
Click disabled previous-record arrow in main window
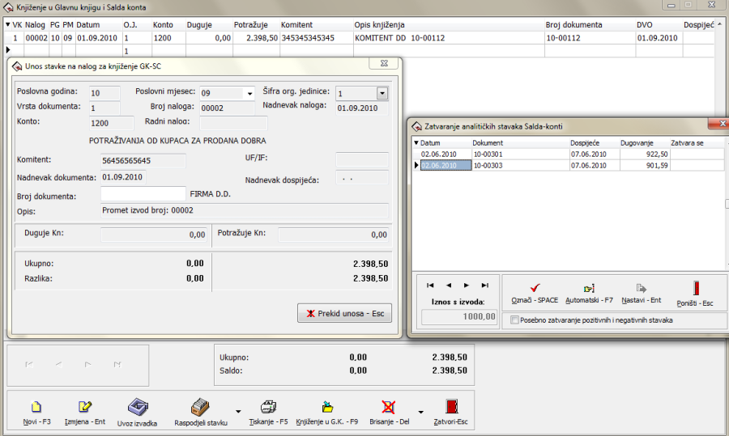(x=58, y=365)
